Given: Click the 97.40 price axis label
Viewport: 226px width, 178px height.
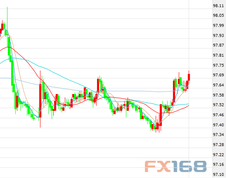Looking at the screenshot, I should [x=218, y=125].
